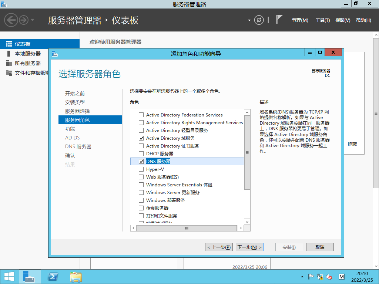Check the Hyper-V role
Image resolution: width=379 pixels, height=284 pixels.
(x=141, y=169)
